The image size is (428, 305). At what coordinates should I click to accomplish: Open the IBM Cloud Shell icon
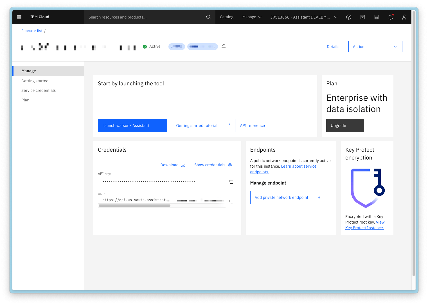(x=363, y=17)
